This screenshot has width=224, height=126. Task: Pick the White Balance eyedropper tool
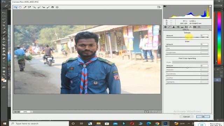point(25,7)
